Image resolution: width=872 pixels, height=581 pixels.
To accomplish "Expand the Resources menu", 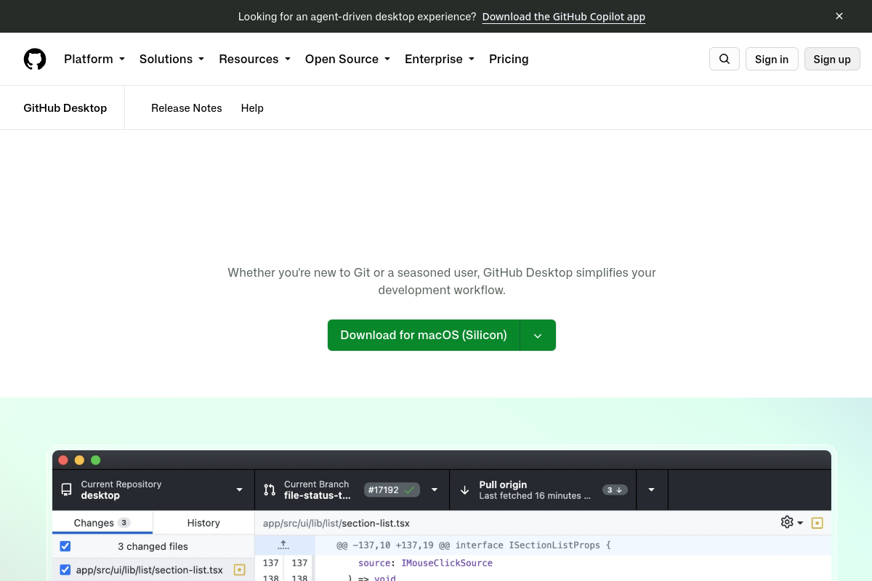I will [x=254, y=59].
